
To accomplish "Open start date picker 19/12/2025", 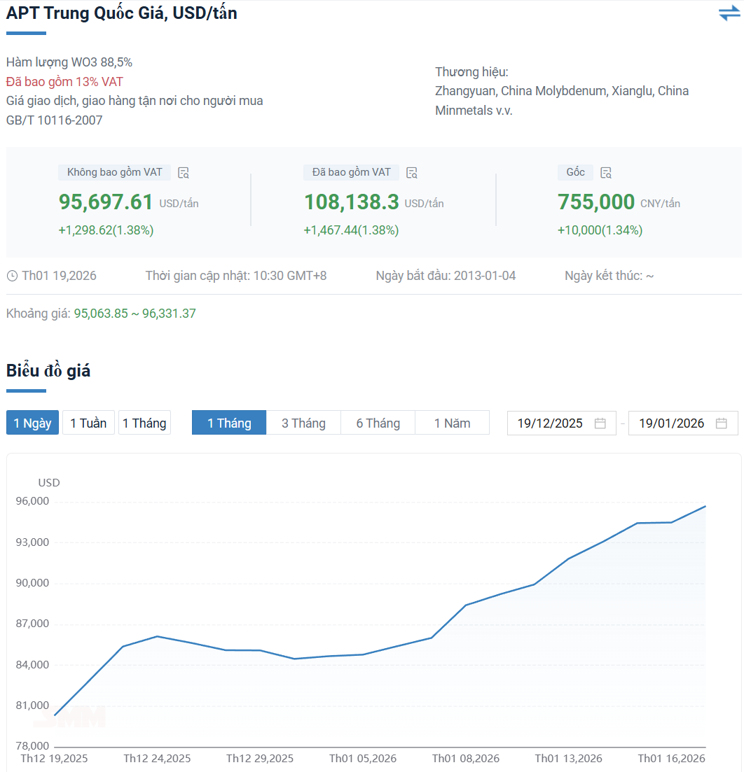I will 550,423.
